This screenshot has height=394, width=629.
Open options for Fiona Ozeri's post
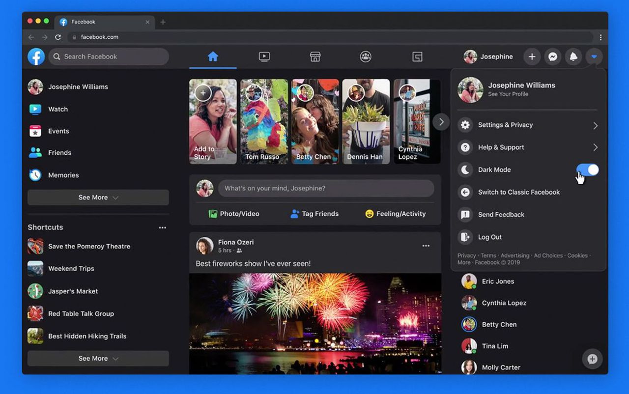click(x=426, y=246)
